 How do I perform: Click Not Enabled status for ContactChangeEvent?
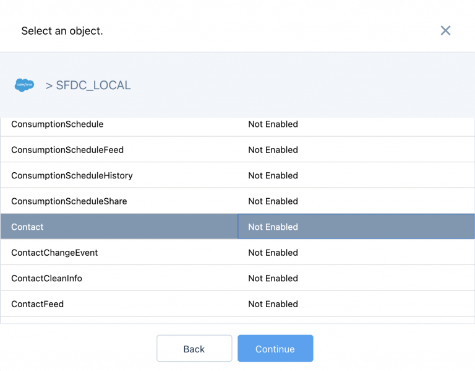pyautogui.click(x=273, y=253)
